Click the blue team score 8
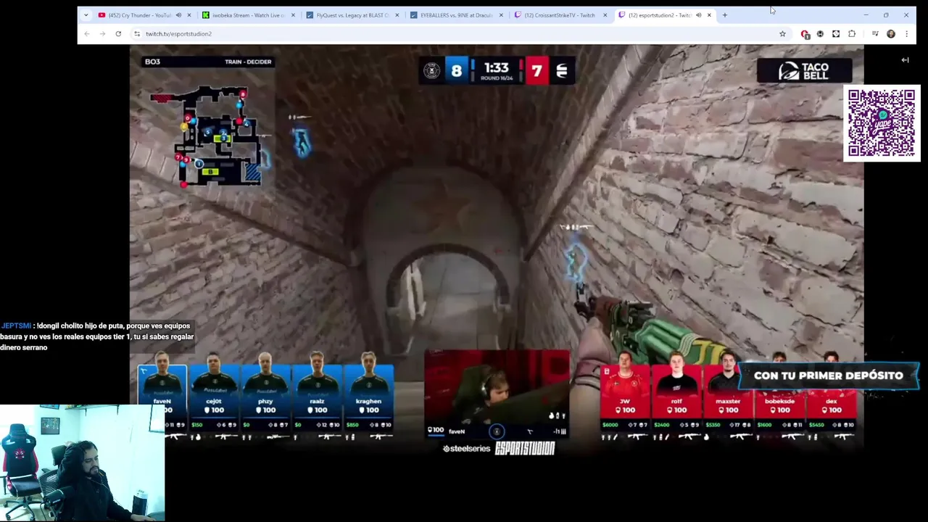Image resolution: width=928 pixels, height=522 pixels. tap(456, 70)
